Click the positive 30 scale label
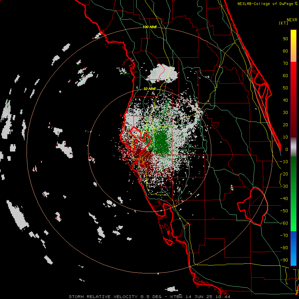The width and height of the screenshot is (299, 299). pos(285,113)
